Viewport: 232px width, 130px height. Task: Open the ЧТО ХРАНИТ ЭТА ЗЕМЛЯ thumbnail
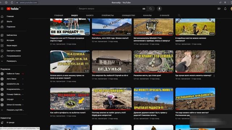pyautogui.click(x=153, y=61)
